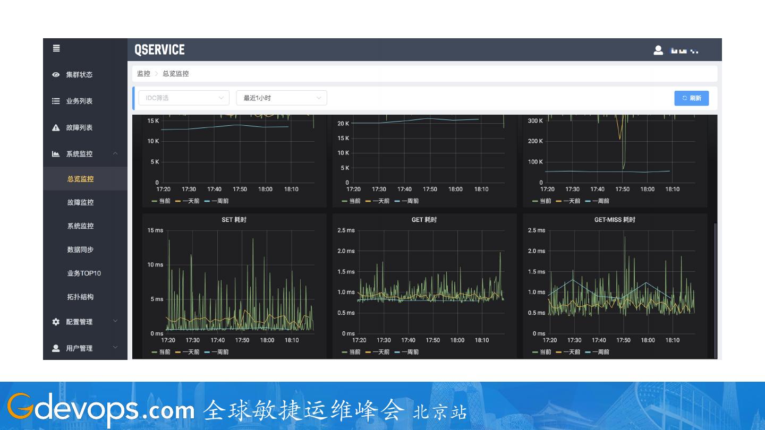This screenshot has width=765, height=430.
Task: Open the 最近1小时 time range dropdown
Action: 281,98
